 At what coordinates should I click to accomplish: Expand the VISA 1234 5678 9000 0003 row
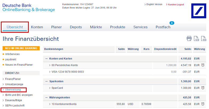coord(50,72)
